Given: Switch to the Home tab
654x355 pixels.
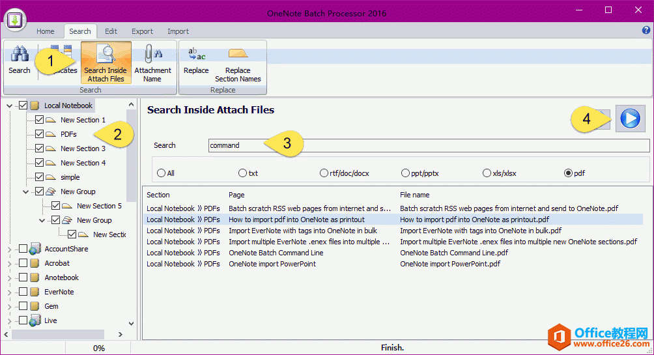Looking at the screenshot, I should 45,31.
